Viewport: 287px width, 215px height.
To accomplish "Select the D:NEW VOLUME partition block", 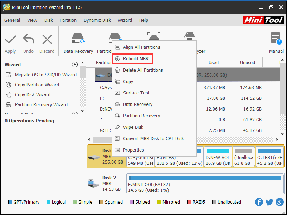I will click(218, 157).
